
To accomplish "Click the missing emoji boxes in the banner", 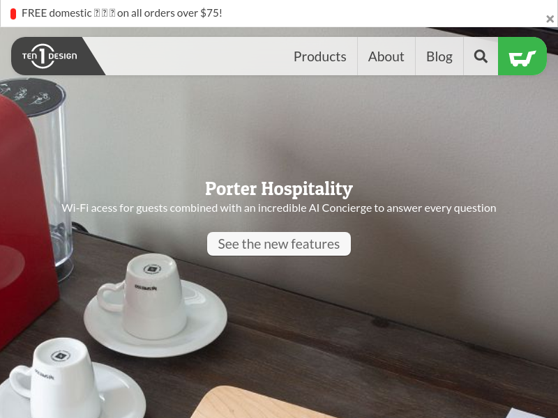I will point(104,13).
